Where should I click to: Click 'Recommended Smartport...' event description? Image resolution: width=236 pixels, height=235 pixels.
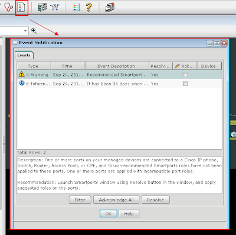click(x=117, y=75)
